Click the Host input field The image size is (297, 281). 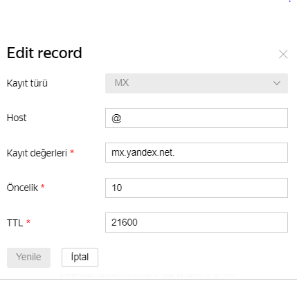tap(197, 118)
